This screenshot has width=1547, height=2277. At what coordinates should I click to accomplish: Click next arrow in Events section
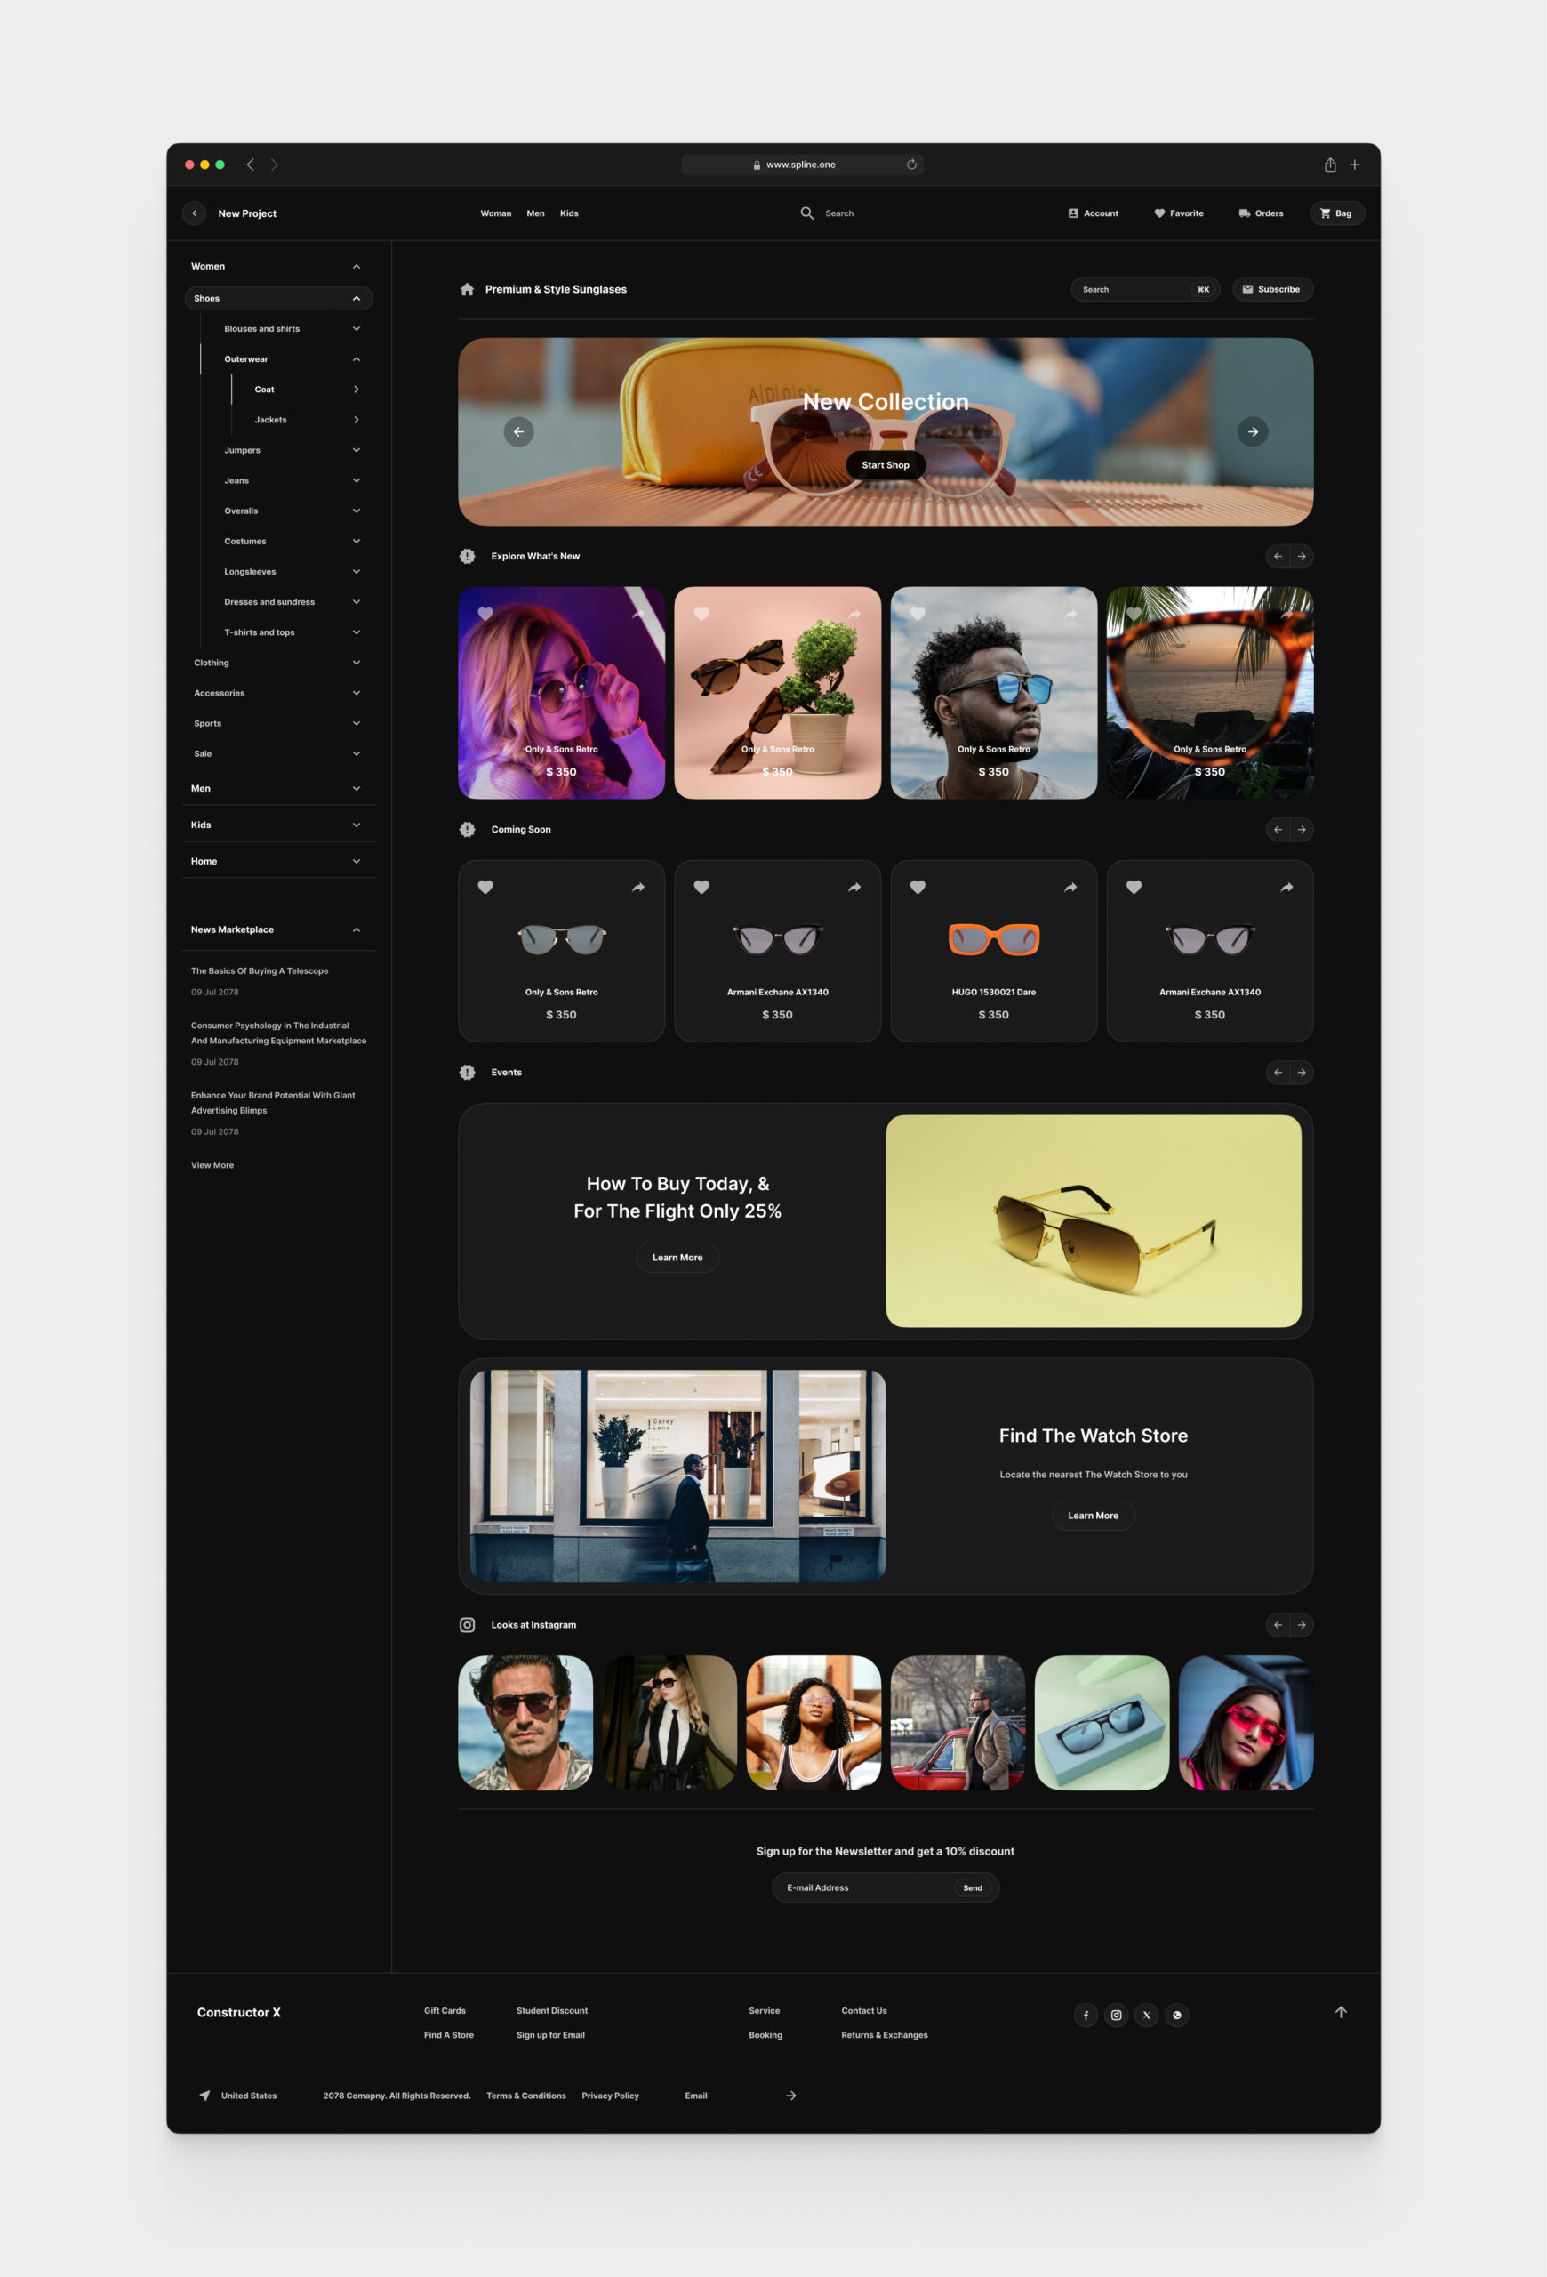coord(1302,1073)
